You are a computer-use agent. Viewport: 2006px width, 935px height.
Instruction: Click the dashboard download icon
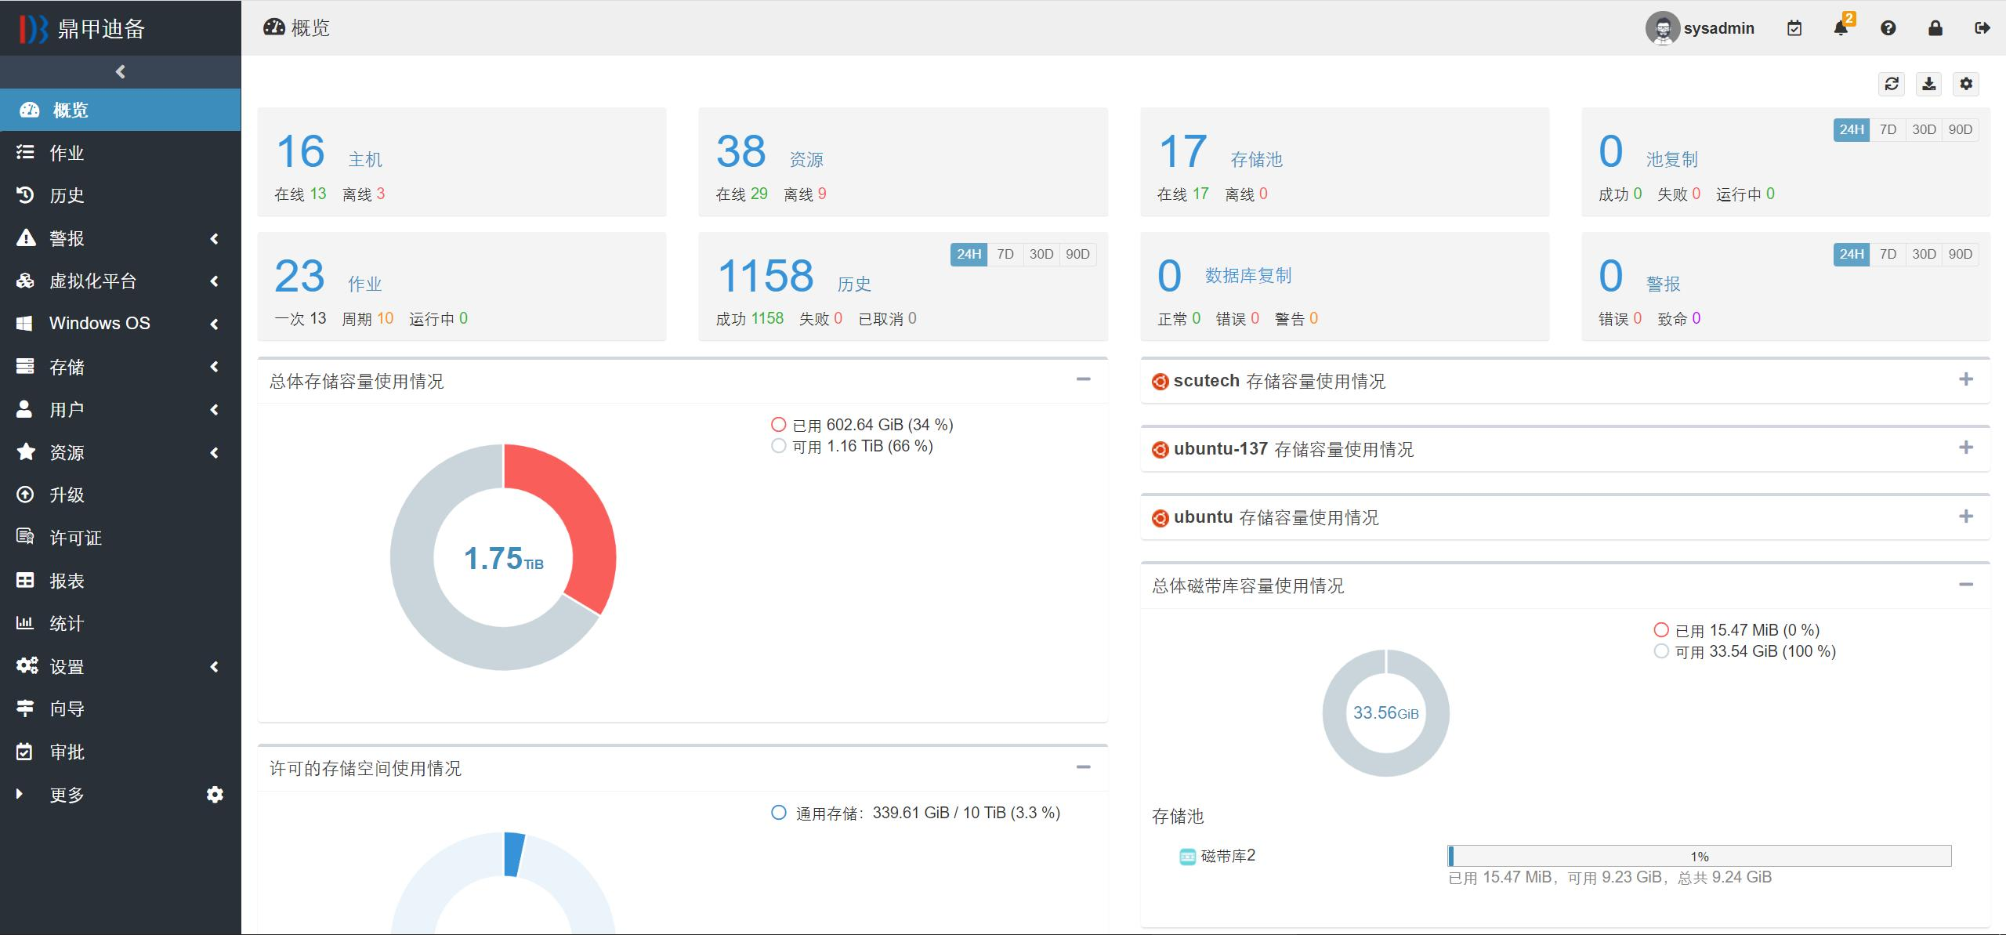pyautogui.click(x=1929, y=84)
